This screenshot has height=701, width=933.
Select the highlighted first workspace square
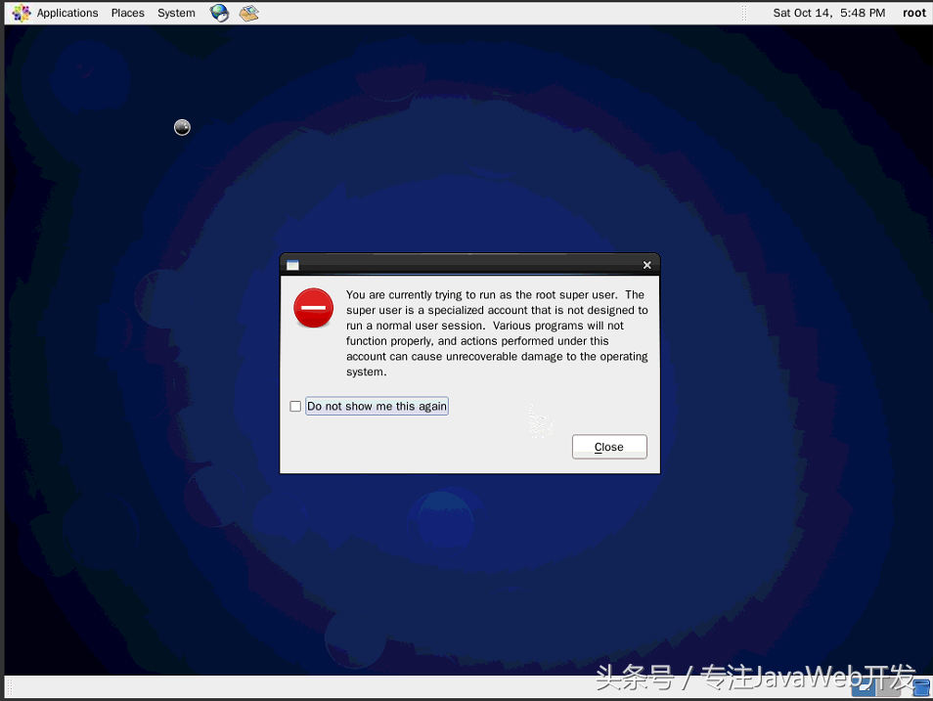(863, 687)
